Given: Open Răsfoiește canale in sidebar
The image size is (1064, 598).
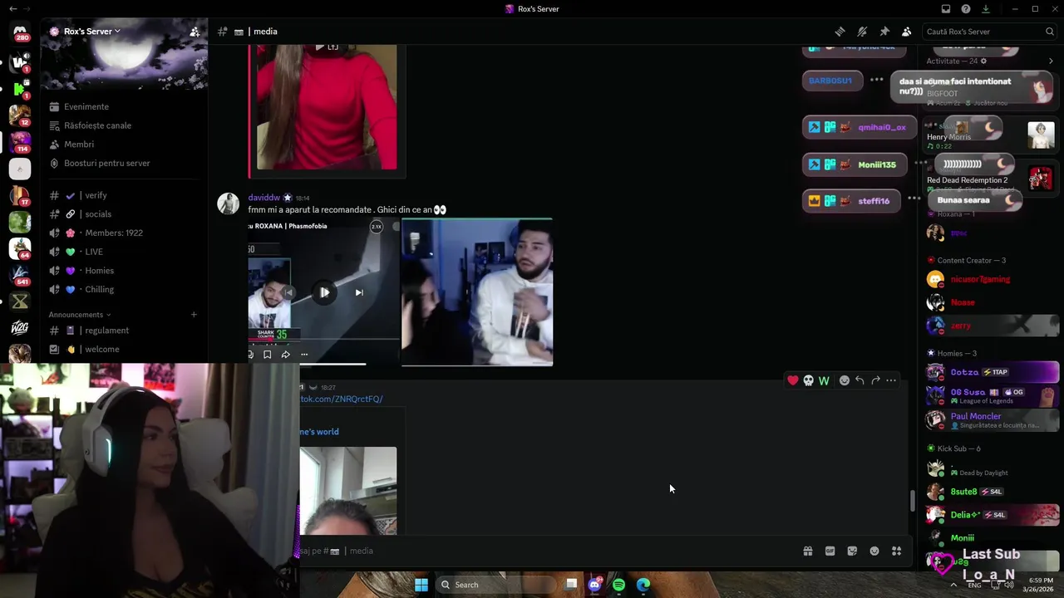Looking at the screenshot, I should pyautogui.click(x=125, y=125).
